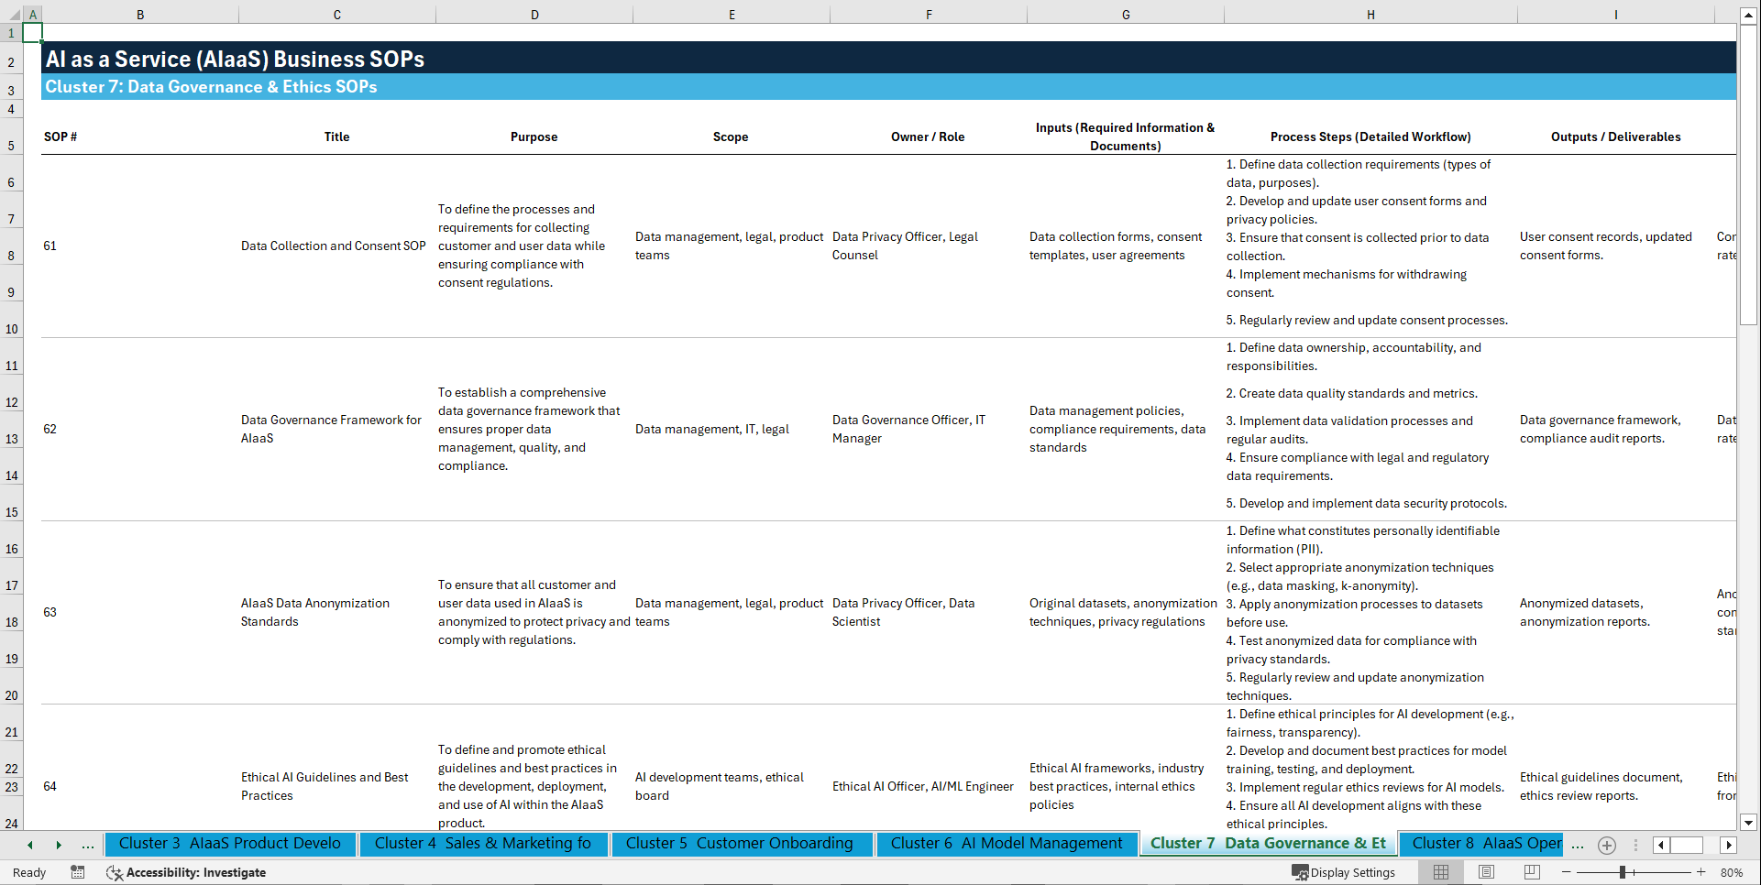1761x885 pixels.
Task: Zoom in using the plus button
Action: [1700, 872]
